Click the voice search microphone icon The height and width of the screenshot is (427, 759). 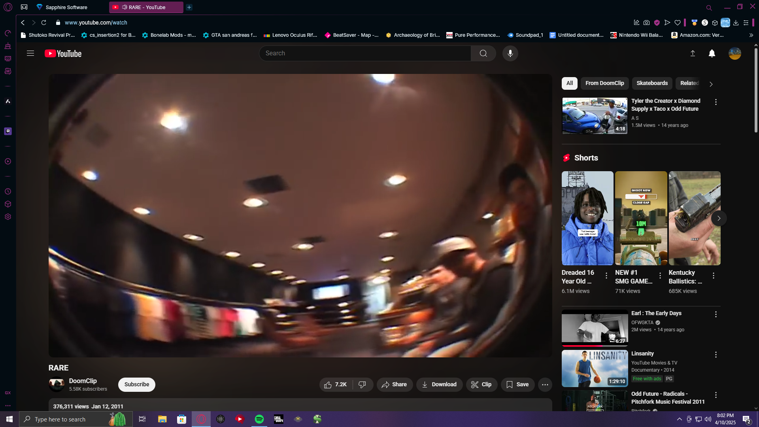coord(510,53)
